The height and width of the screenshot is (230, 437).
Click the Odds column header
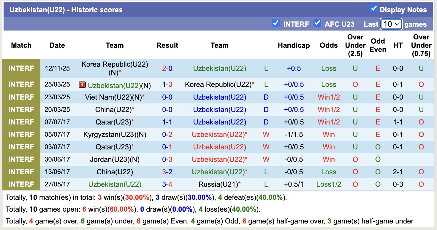point(328,45)
